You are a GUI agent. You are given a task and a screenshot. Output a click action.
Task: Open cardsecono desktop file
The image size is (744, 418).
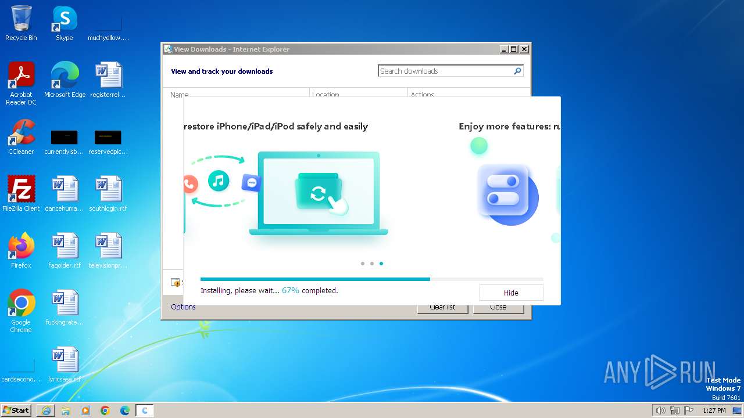pos(21,371)
